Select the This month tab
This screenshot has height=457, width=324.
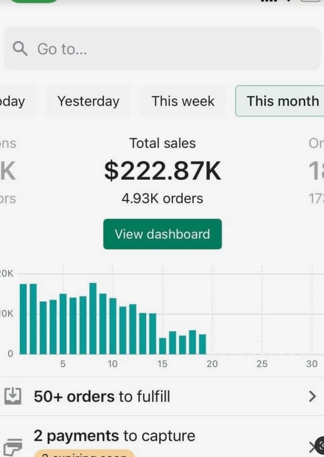(x=280, y=101)
